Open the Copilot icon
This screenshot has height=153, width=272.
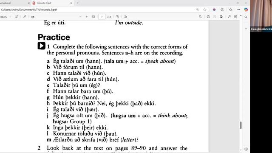[x=246, y=9]
